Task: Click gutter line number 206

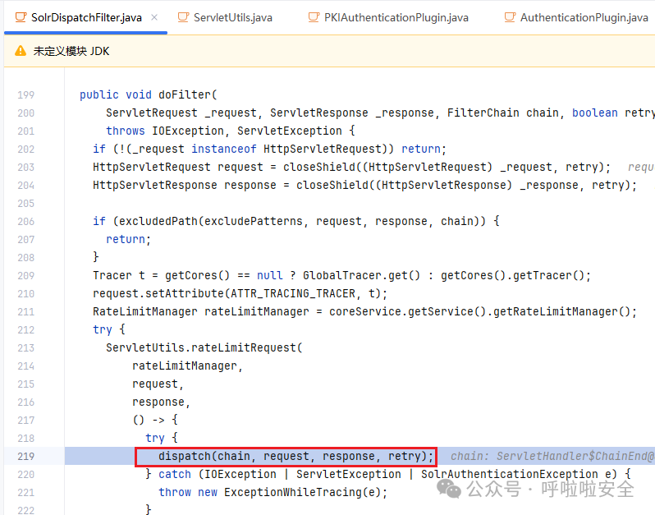Action: 26,221
